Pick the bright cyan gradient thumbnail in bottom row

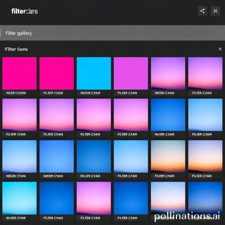point(20,198)
